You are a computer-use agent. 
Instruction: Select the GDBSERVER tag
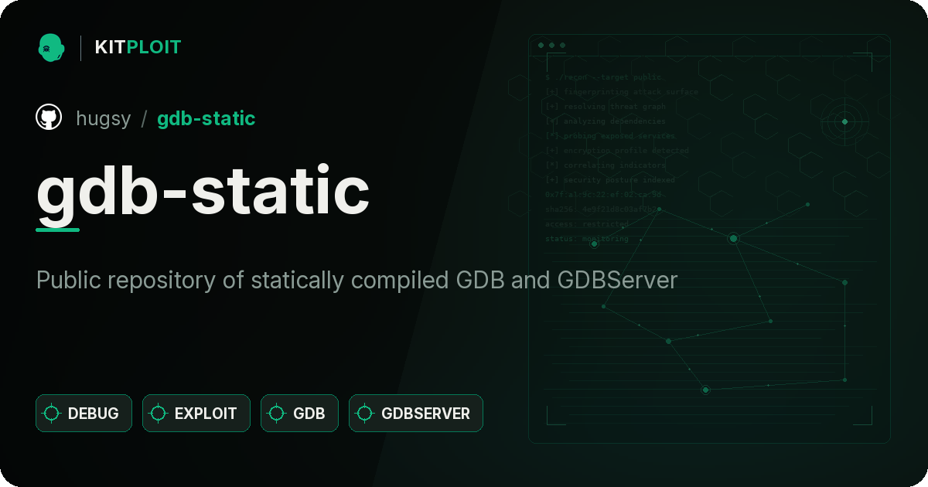point(416,413)
